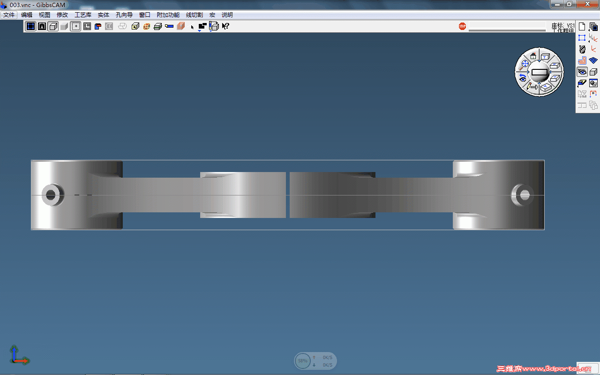
Task: Toggle the boxed letter A label display
Action: 42,26
